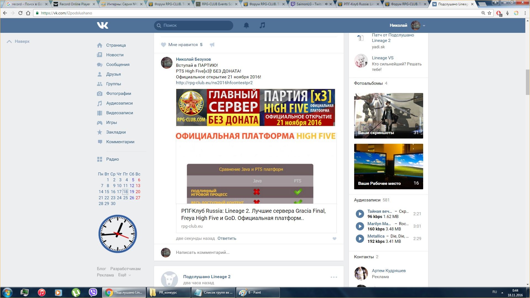
Task: Click browser reload button
Action: coord(20,13)
